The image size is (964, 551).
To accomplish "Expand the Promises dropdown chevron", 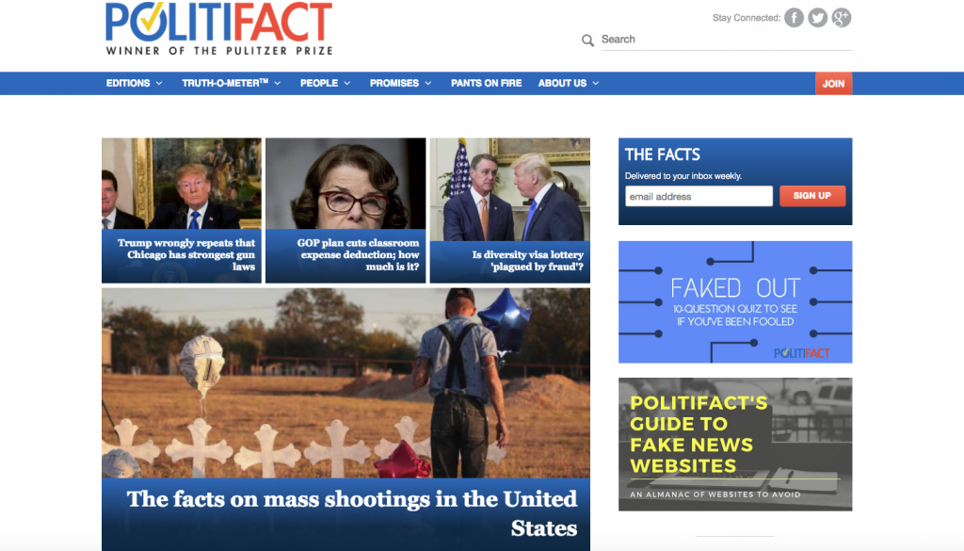I will (428, 83).
